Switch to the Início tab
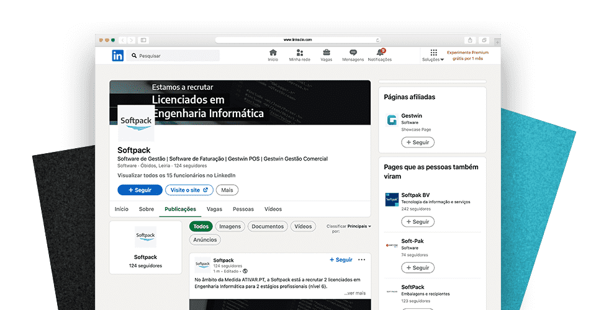This screenshot has width=596, height=310. (x=122, y=209)
